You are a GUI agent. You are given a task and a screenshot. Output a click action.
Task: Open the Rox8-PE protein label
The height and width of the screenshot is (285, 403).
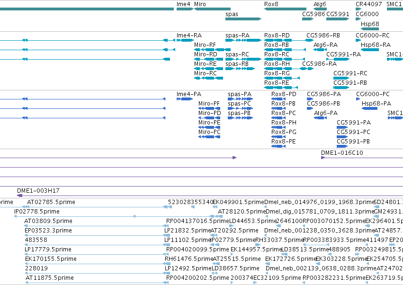tap(284, 142)
